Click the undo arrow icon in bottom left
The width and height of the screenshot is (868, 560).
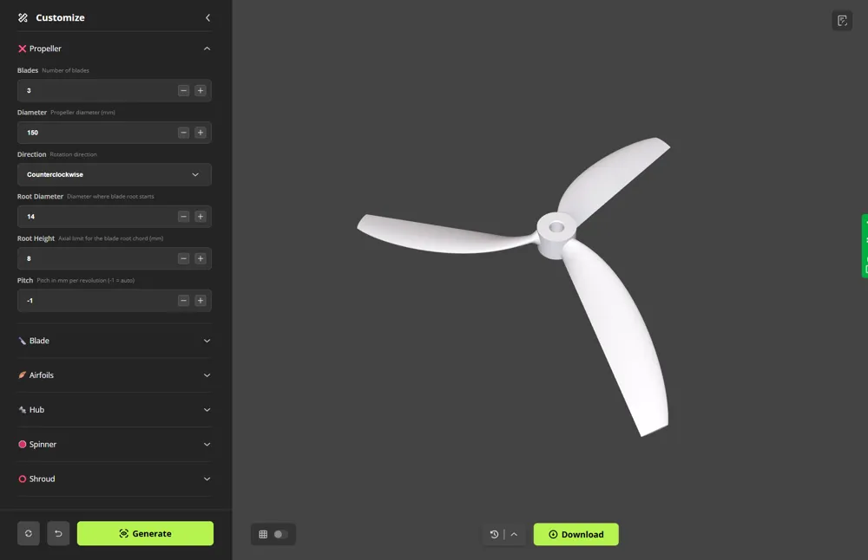coord(58,533)
